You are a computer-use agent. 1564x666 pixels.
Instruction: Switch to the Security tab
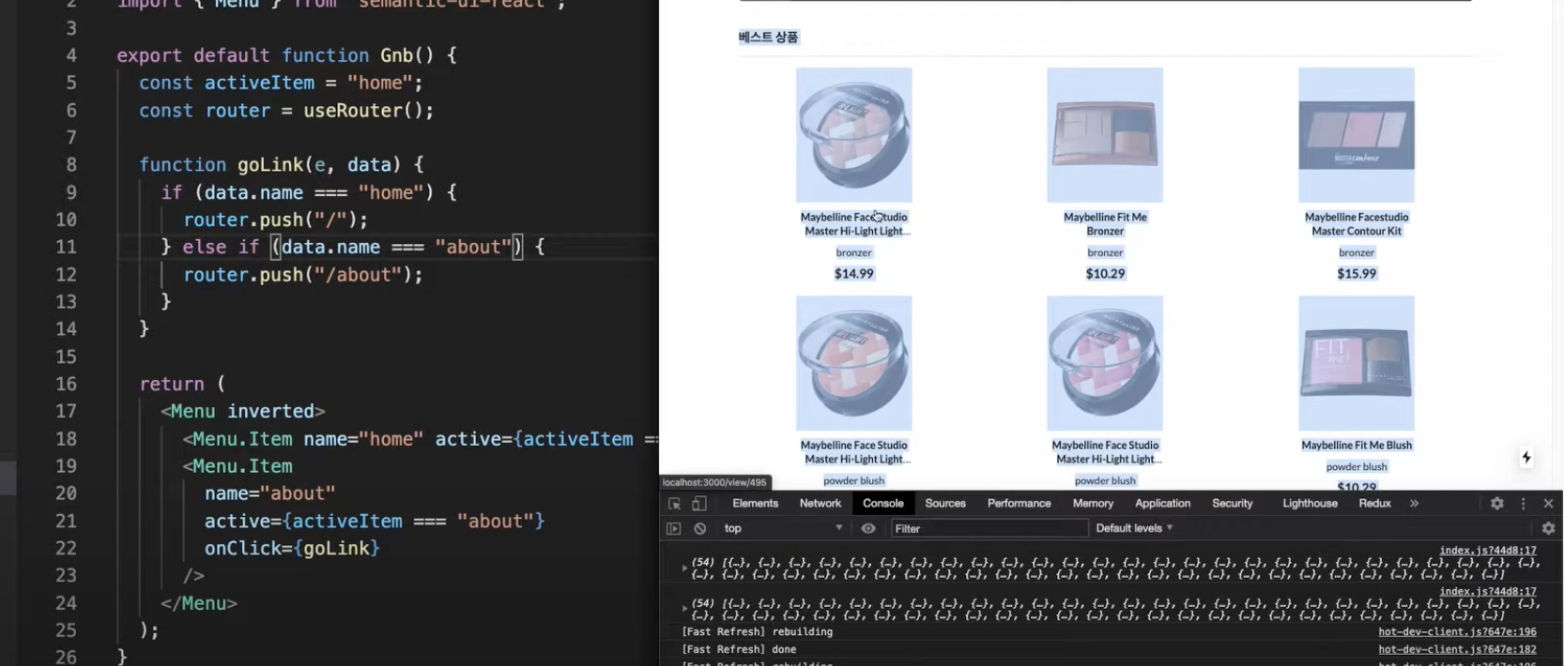pos(1233,504)
